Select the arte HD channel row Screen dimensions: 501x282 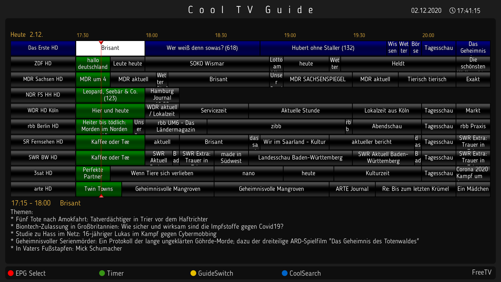[43, 189]
